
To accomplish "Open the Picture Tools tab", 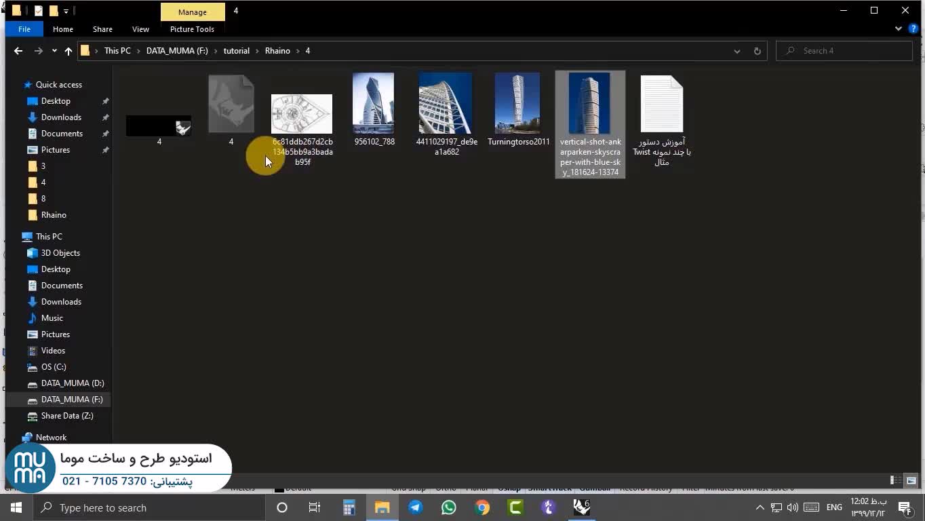I will click(x=192, y=29).
